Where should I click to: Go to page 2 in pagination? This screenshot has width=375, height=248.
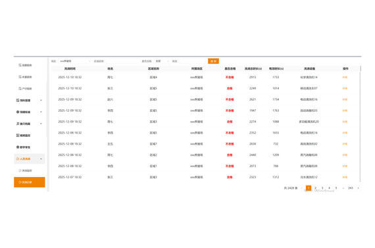(x=315, y=188)
